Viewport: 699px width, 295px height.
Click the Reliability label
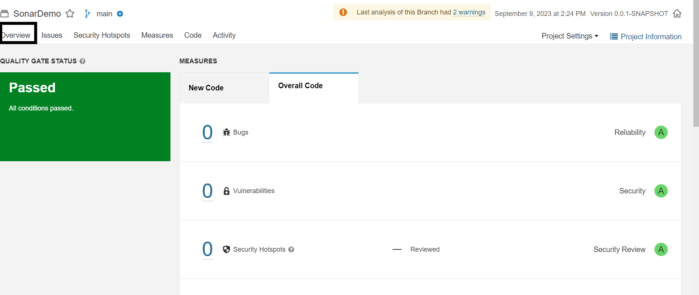(x=630, y=132)
